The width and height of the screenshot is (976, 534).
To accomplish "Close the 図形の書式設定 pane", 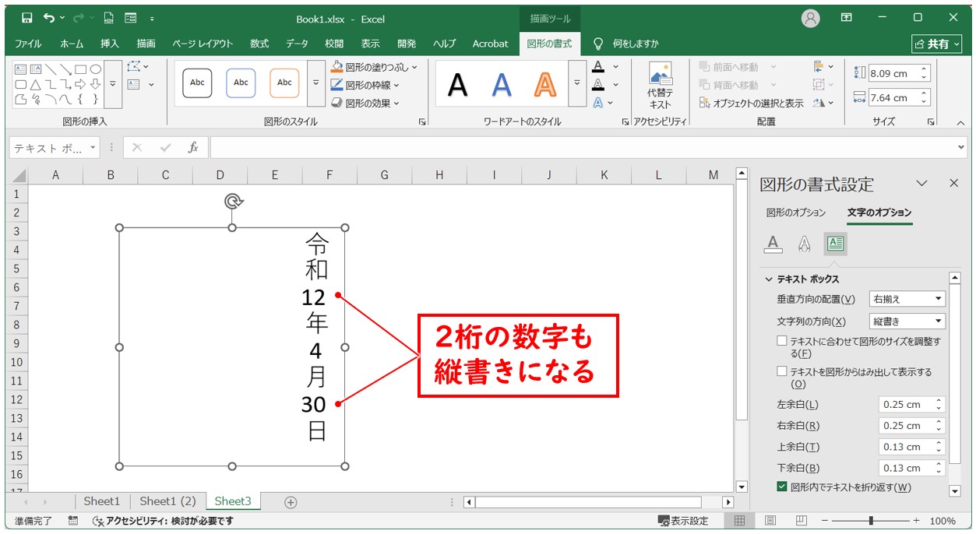I will 953,184.
